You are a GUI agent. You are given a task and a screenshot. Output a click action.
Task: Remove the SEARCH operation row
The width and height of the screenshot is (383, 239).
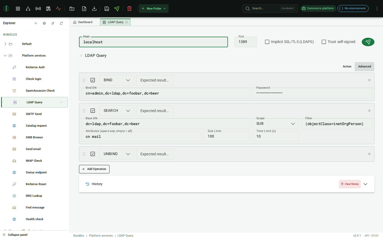click(369, 111)
